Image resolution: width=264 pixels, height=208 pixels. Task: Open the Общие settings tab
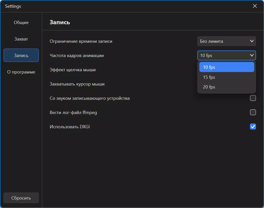tap(21, 22)
